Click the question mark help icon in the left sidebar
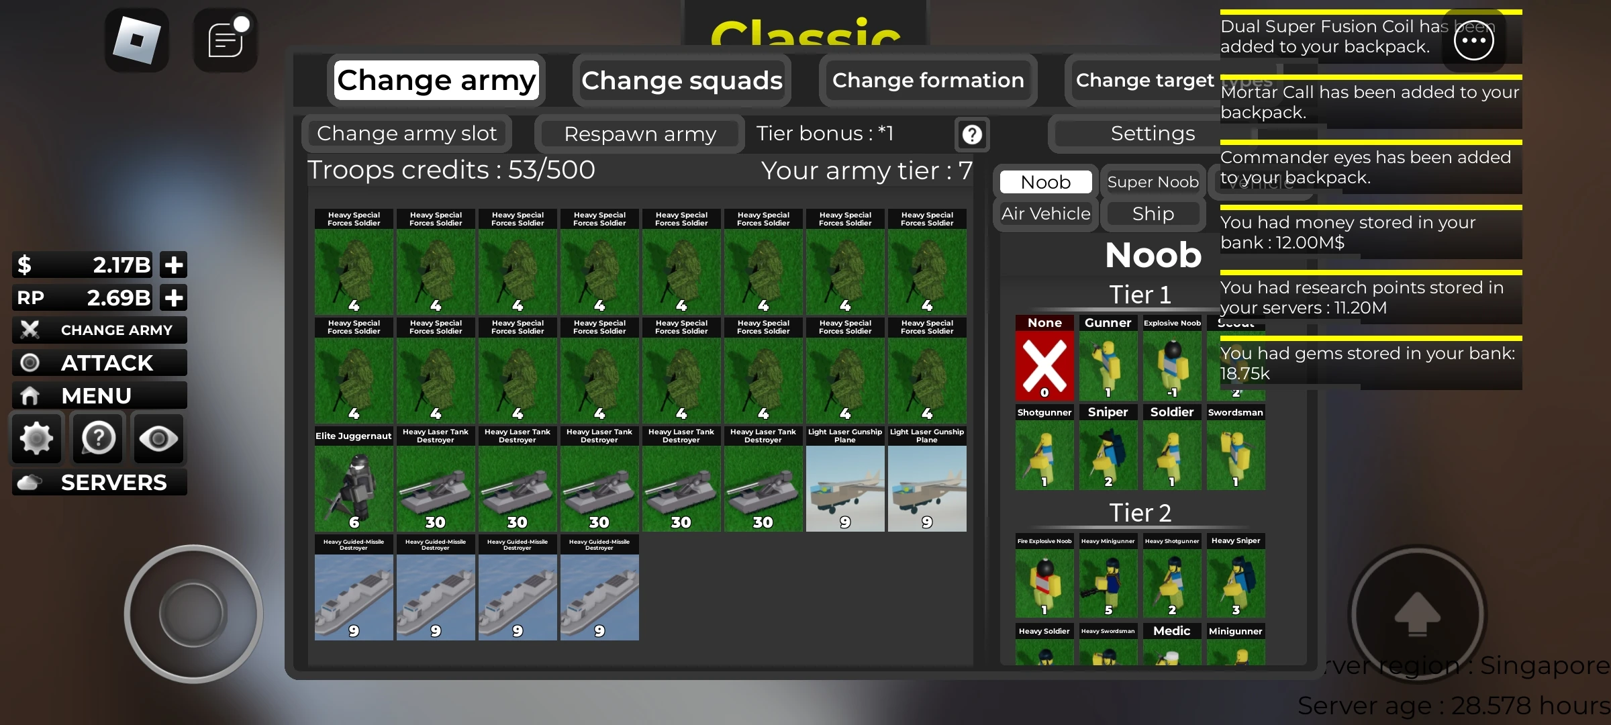 pyautogui.click(x=98, y=438)
